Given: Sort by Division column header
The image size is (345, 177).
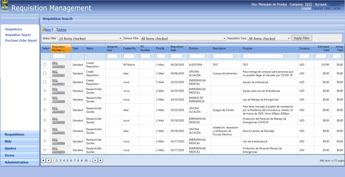Looking at the screenshot, I should pos(193,49).
